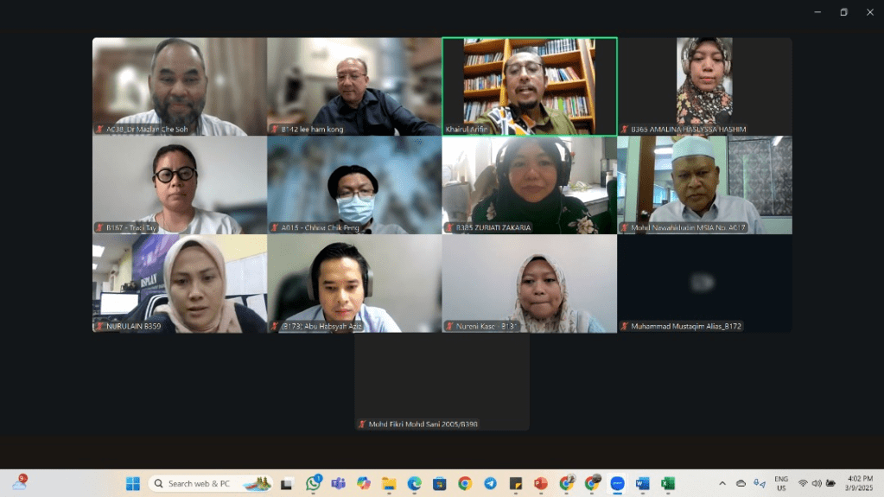
Task: Open PowerPoint from the taskbar
Action: (x=541, y=483)
